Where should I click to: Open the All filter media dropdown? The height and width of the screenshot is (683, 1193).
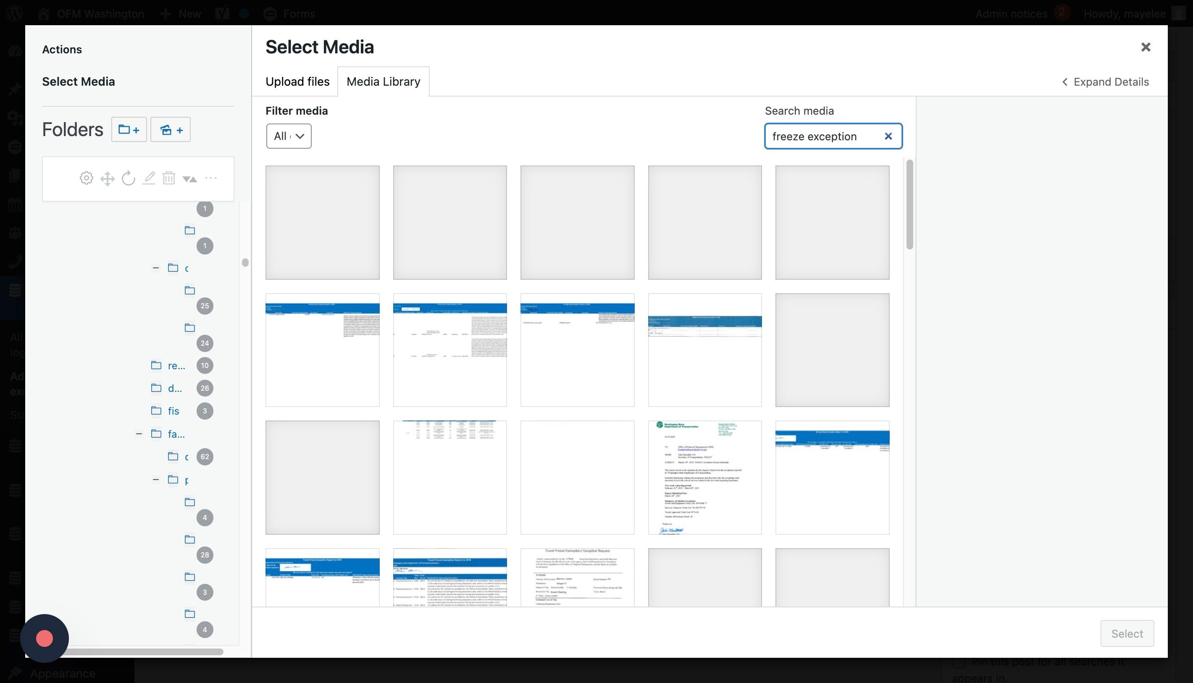(289, 136)
